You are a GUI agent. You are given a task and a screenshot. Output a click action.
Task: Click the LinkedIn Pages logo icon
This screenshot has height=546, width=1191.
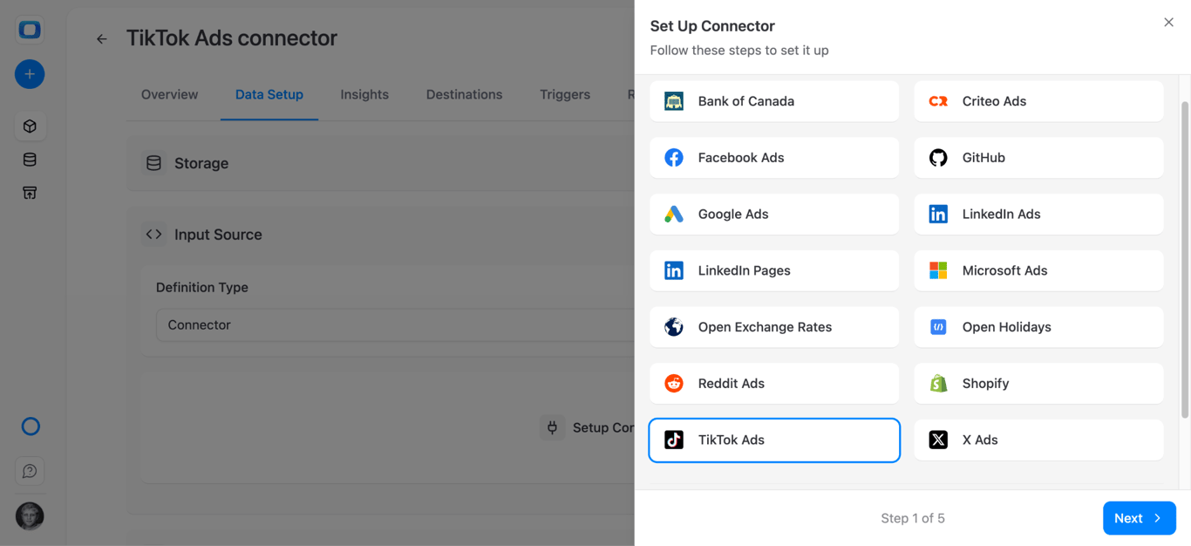coord(674,270)
